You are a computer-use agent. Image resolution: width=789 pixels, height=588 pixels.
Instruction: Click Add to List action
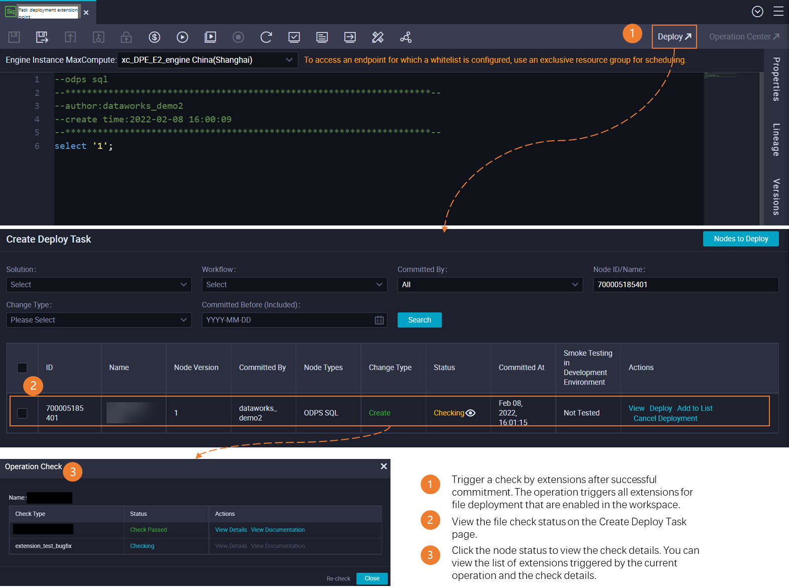pos(695,408)
